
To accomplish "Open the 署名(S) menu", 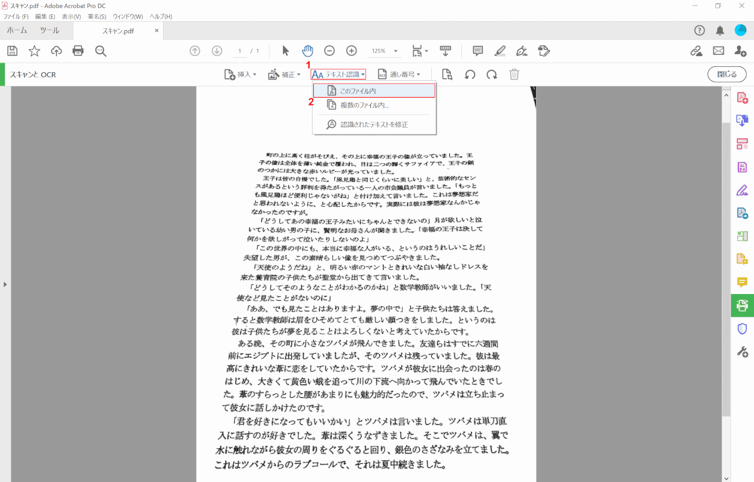I will click(96, 16).
